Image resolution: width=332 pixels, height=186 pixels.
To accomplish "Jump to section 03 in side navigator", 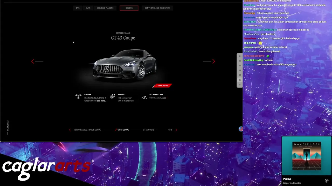I will (240, 66).
